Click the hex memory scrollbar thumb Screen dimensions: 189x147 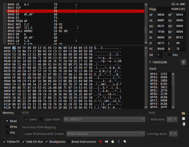(x=146, y=52)
